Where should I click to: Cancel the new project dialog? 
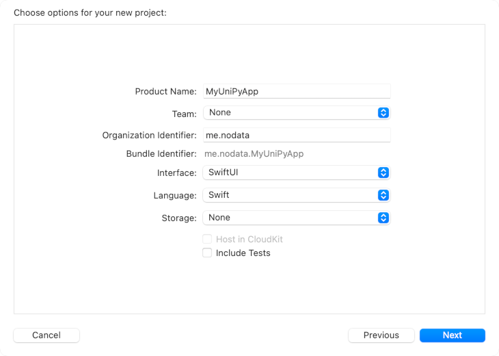tap(46, 335)
